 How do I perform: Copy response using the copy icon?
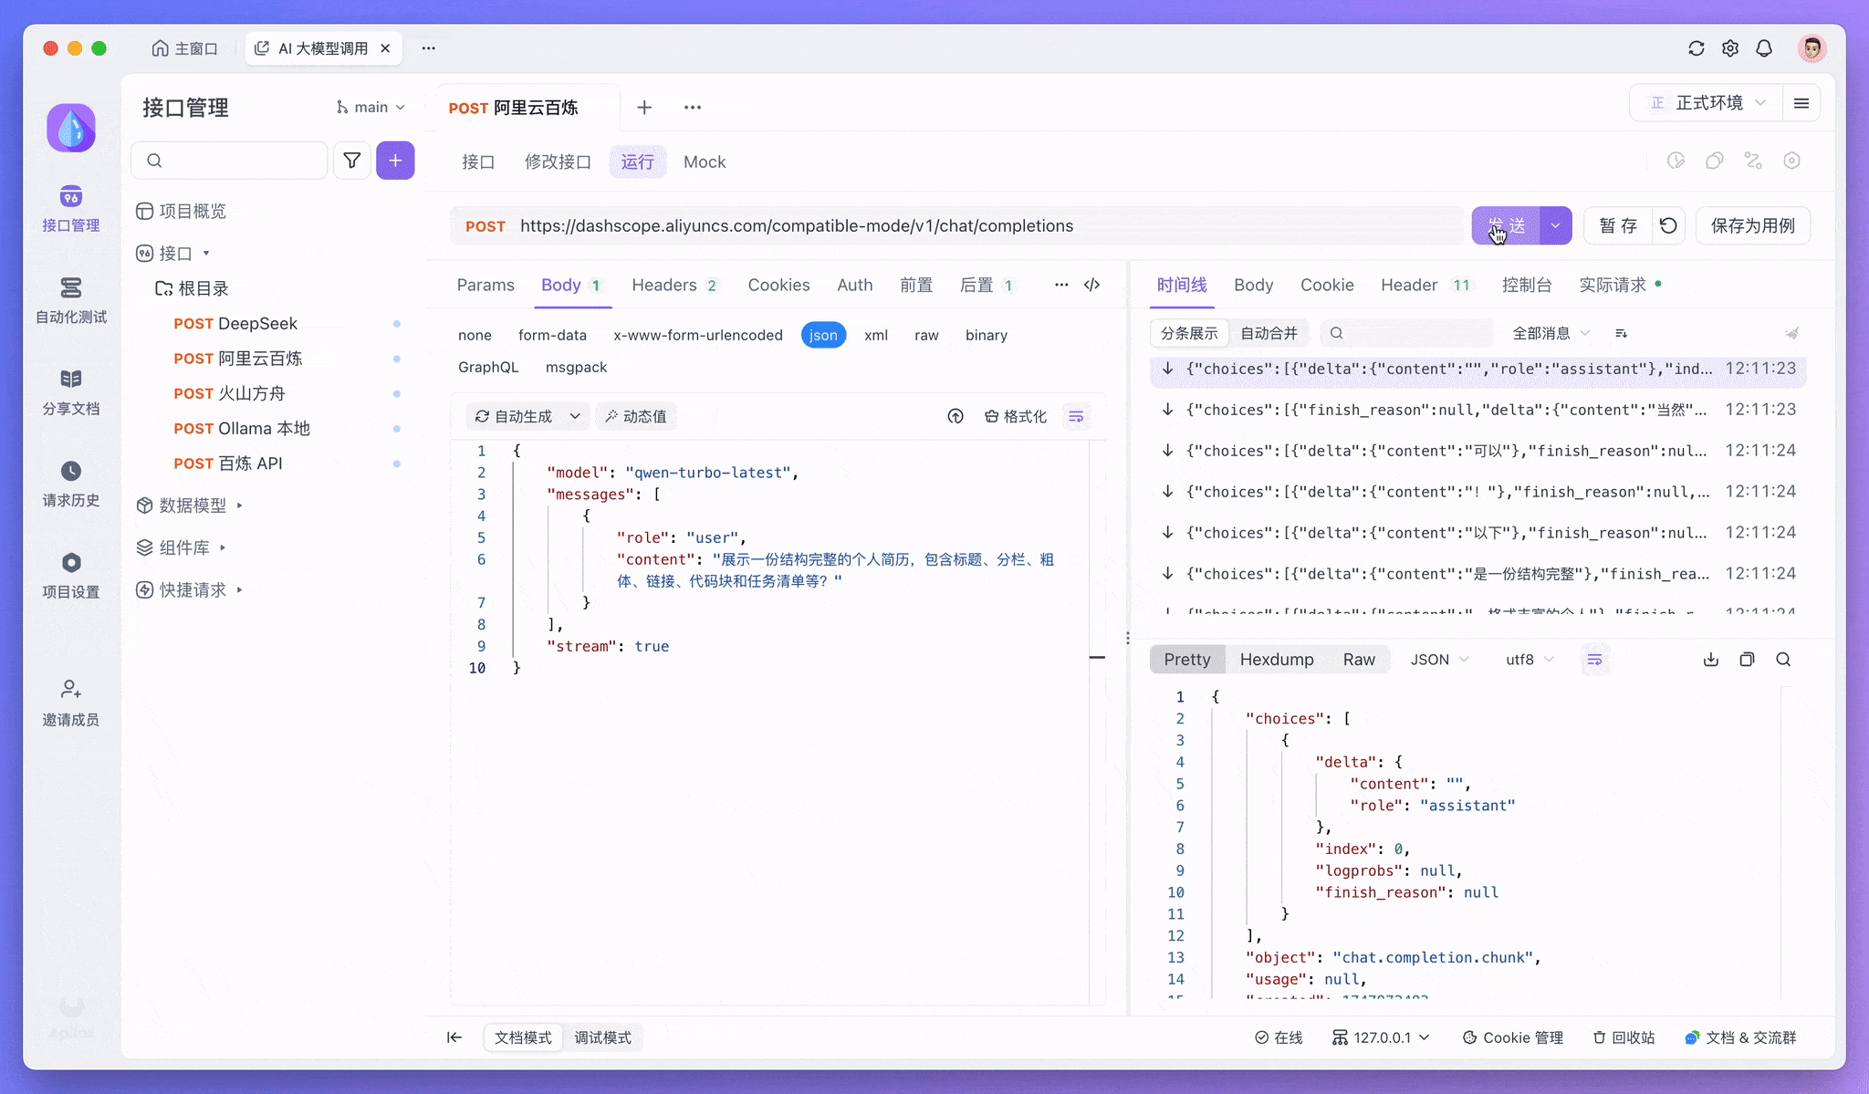[x=1747, y=660]
